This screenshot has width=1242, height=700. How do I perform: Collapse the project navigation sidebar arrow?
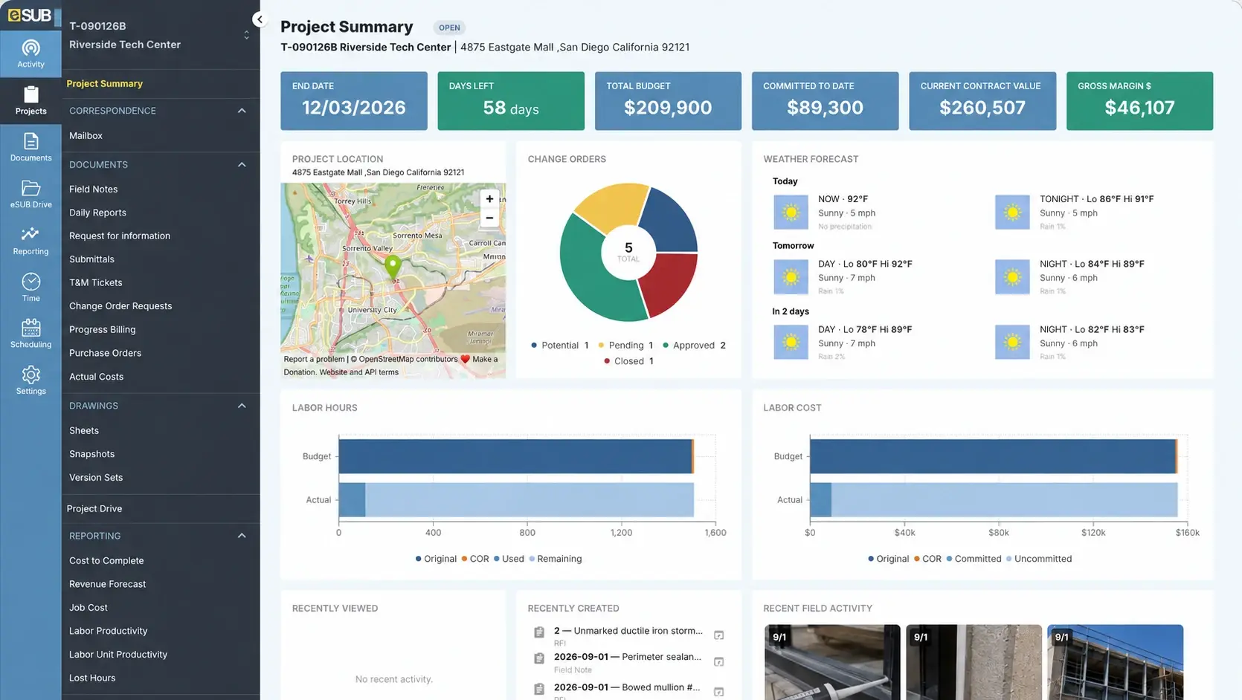[259, 19]
